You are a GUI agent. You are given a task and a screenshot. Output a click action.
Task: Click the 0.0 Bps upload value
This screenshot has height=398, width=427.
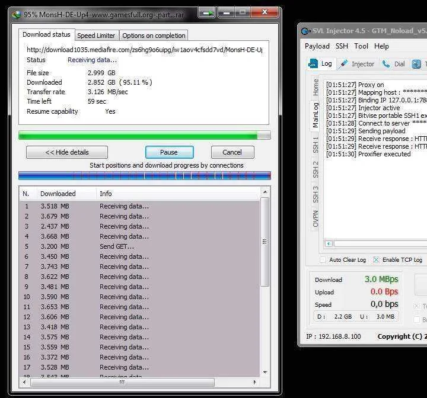tap(384, 291)
